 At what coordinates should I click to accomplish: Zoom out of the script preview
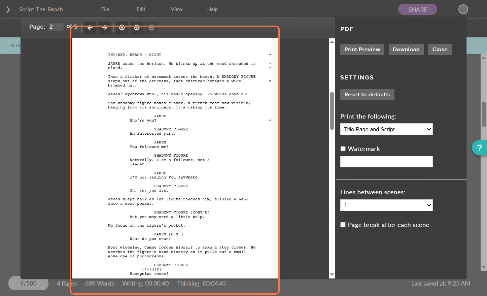[x=151, y=27]
